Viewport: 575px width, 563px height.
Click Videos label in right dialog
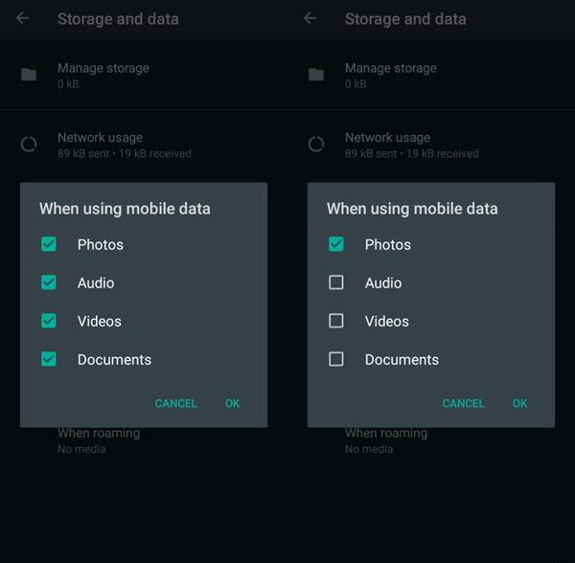tap(387, 322)
